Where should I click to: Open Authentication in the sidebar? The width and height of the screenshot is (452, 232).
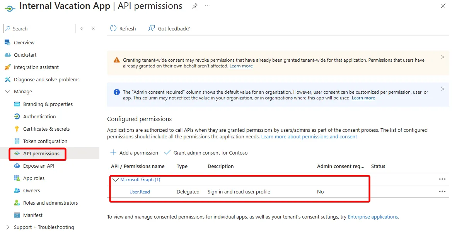click(x=39, y=116)
